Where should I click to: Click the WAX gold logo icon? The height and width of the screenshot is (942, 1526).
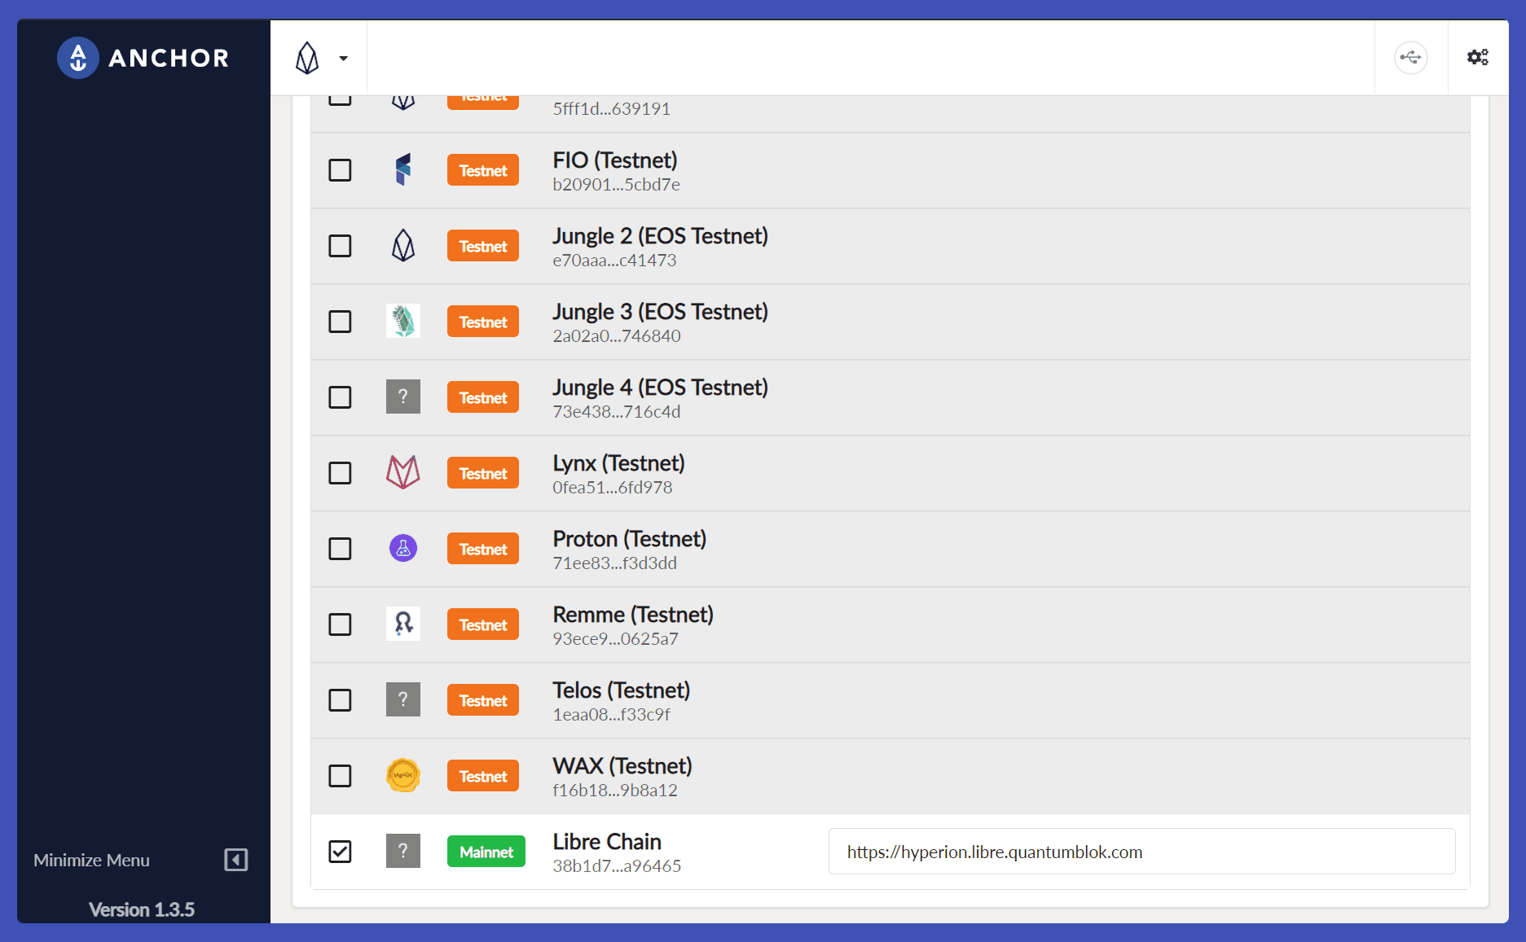click(403, 775)
